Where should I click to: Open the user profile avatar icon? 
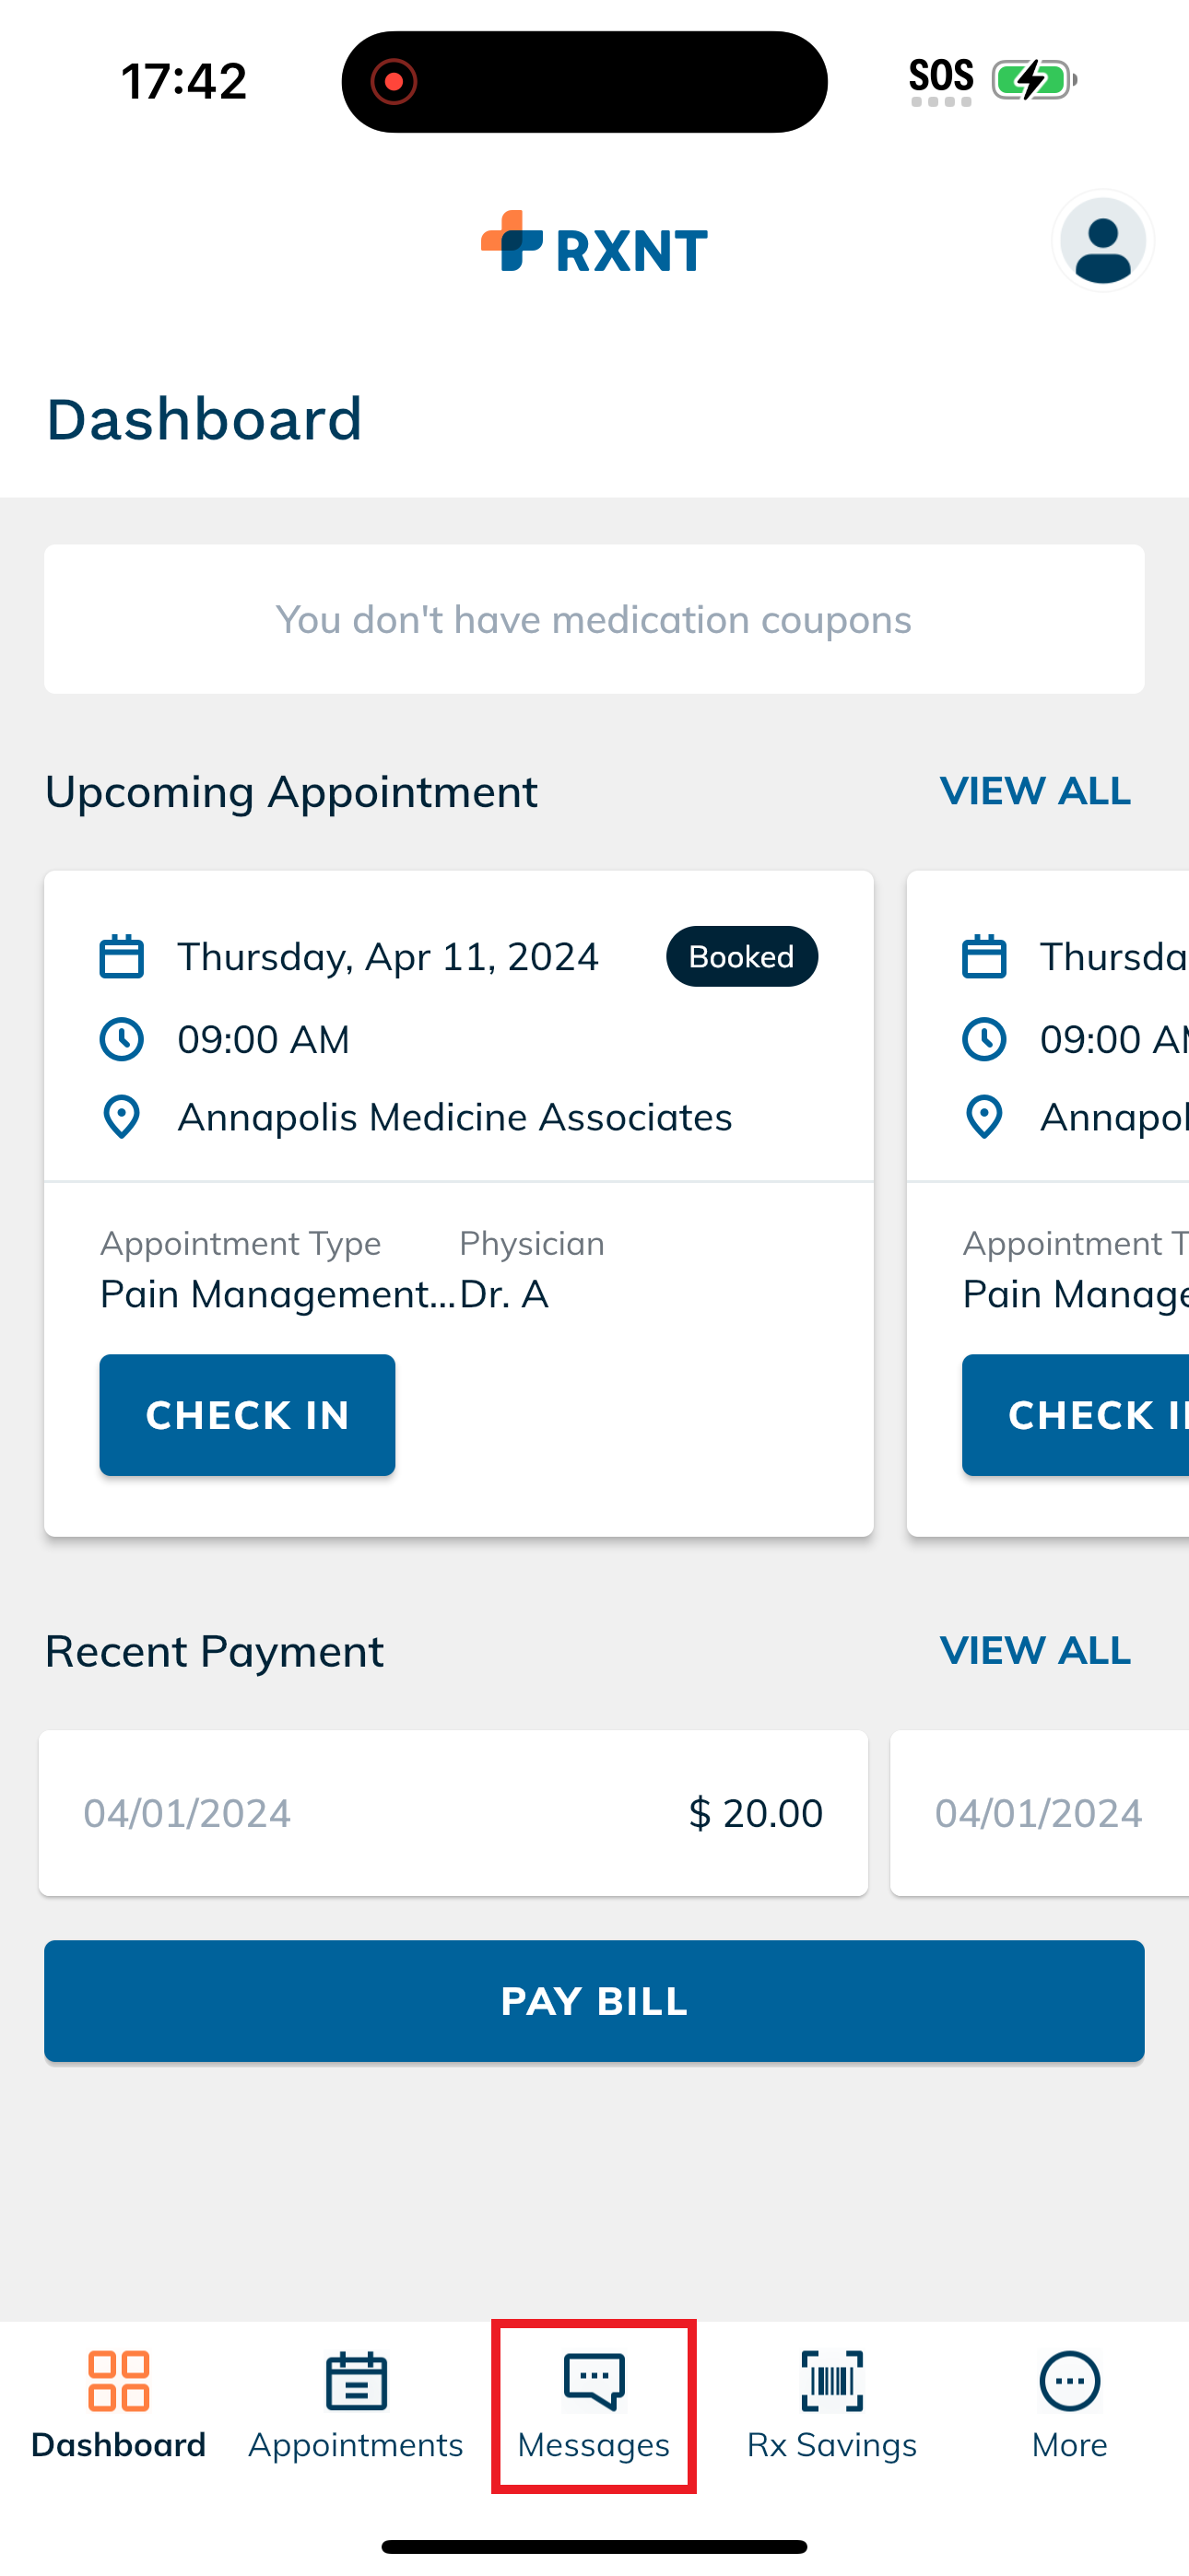pyautogui.click(x=1102, y=241)
